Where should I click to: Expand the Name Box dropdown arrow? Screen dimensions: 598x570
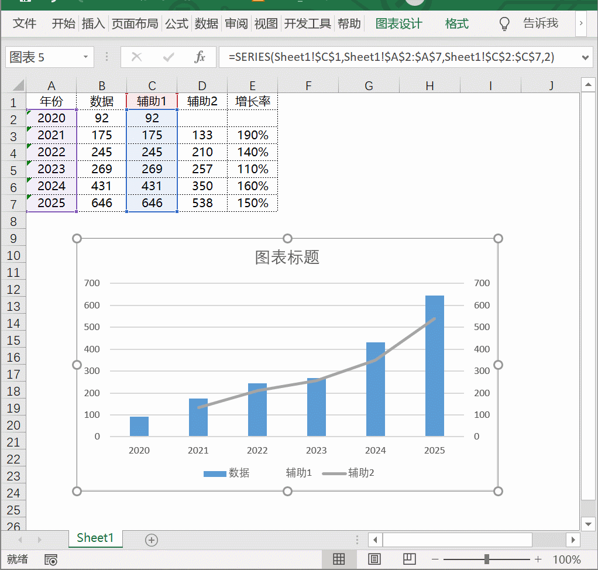click(86, 57)
